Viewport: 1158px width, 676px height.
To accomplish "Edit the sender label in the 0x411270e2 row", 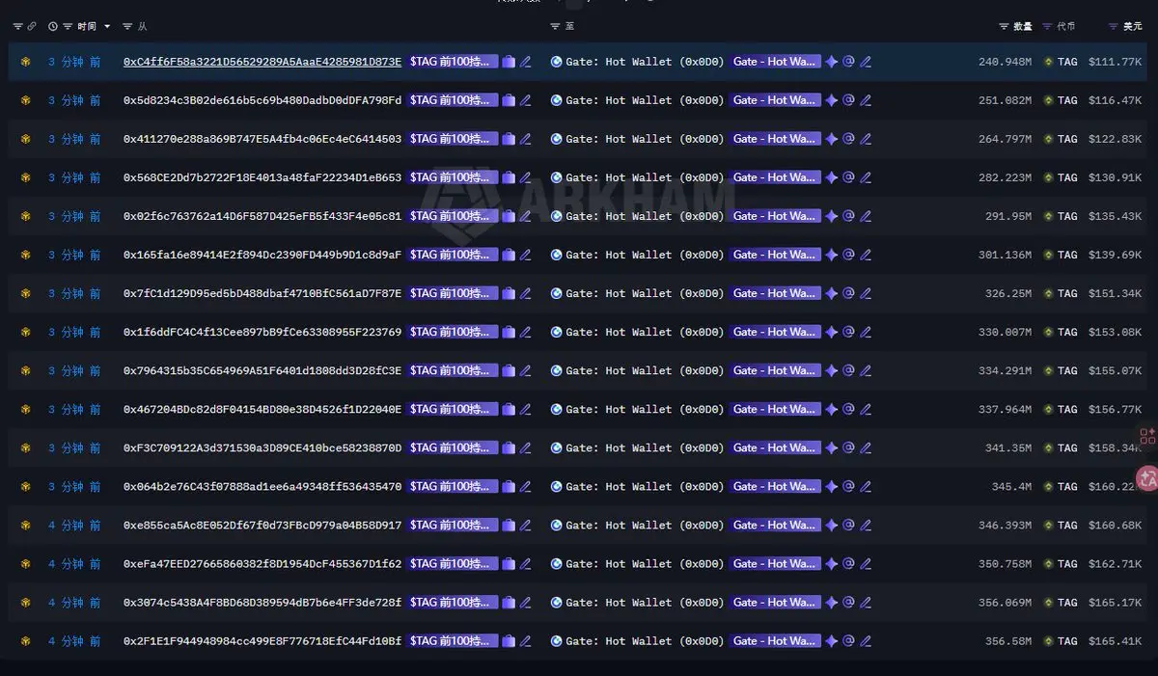I will [x=526, y=139].
